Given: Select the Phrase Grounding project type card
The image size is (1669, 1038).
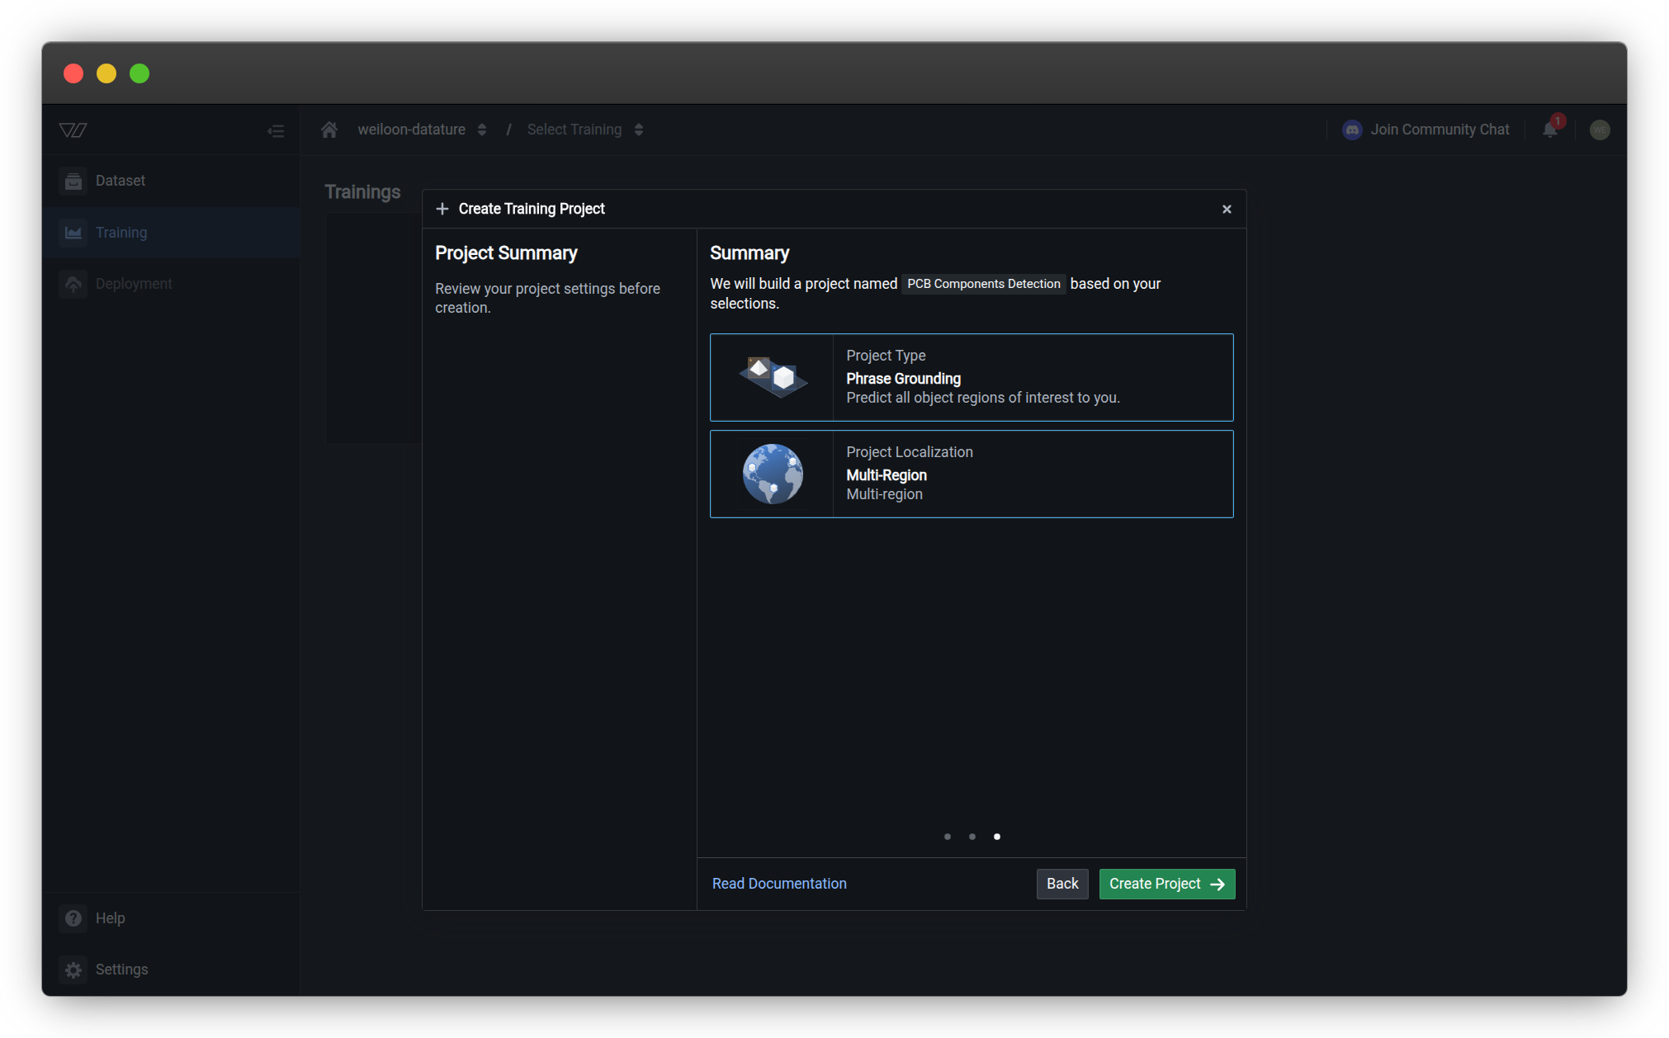Looking at the screenshot, I should (x=971, y=377).
